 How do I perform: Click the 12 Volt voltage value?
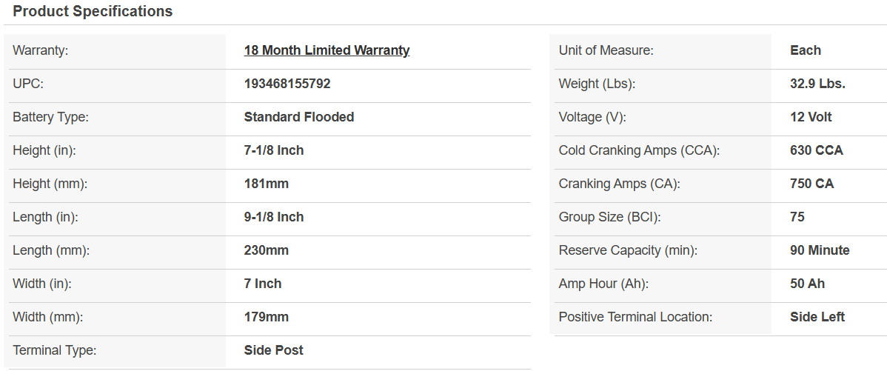point(811,117)
